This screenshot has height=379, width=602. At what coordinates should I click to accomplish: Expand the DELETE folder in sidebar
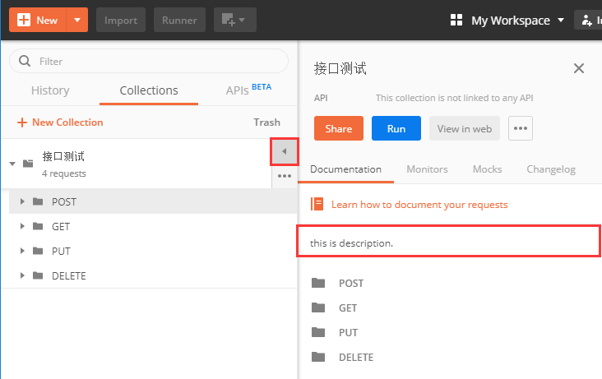[22, 275]
